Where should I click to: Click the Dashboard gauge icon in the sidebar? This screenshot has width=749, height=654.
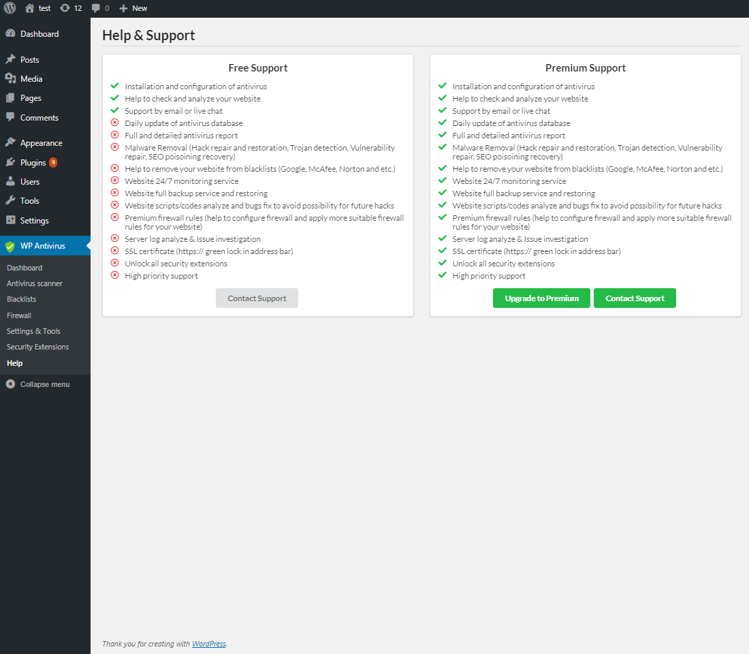tap(10, 33)
